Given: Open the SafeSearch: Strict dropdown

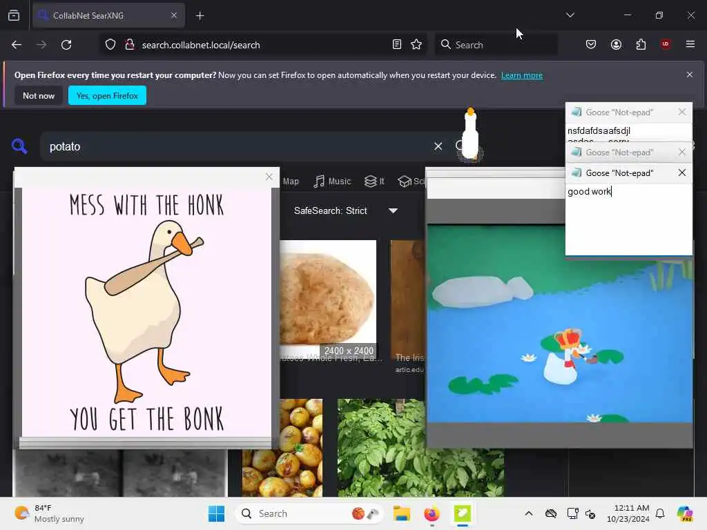Looking at the screenshot, I should click(346, 210).
